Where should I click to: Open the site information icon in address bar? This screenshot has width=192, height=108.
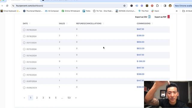13,6
